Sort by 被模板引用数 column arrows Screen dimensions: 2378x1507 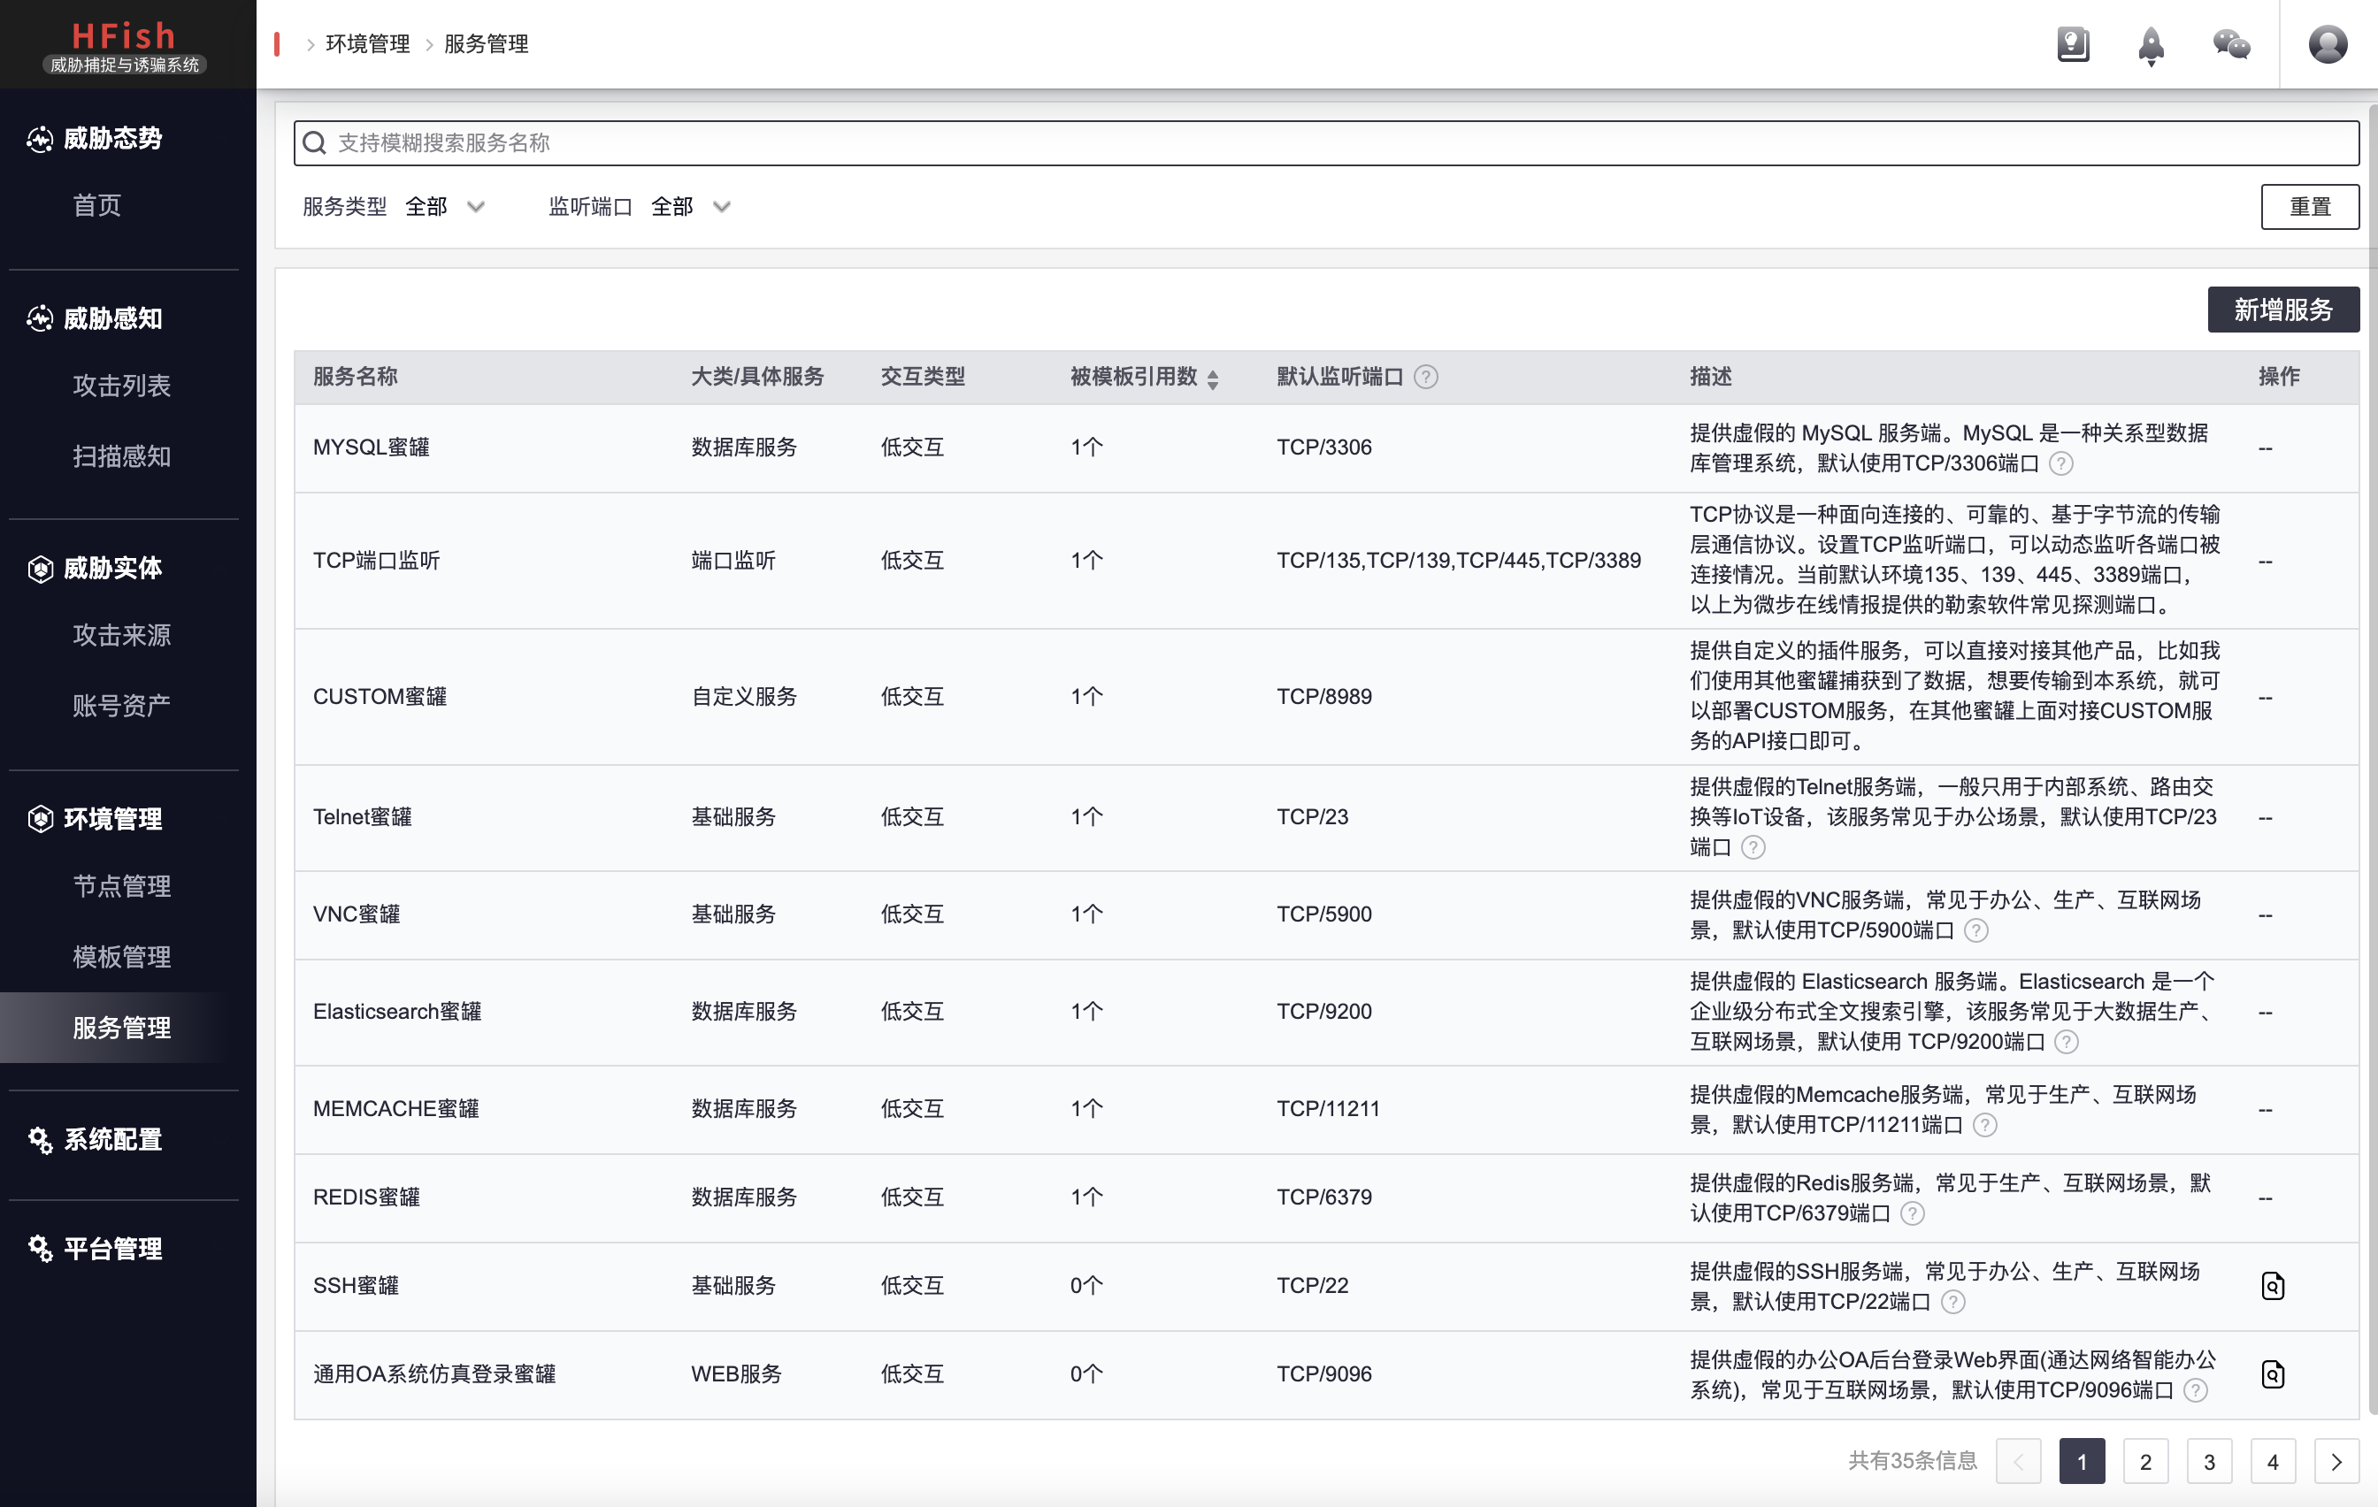(1213, 379)
